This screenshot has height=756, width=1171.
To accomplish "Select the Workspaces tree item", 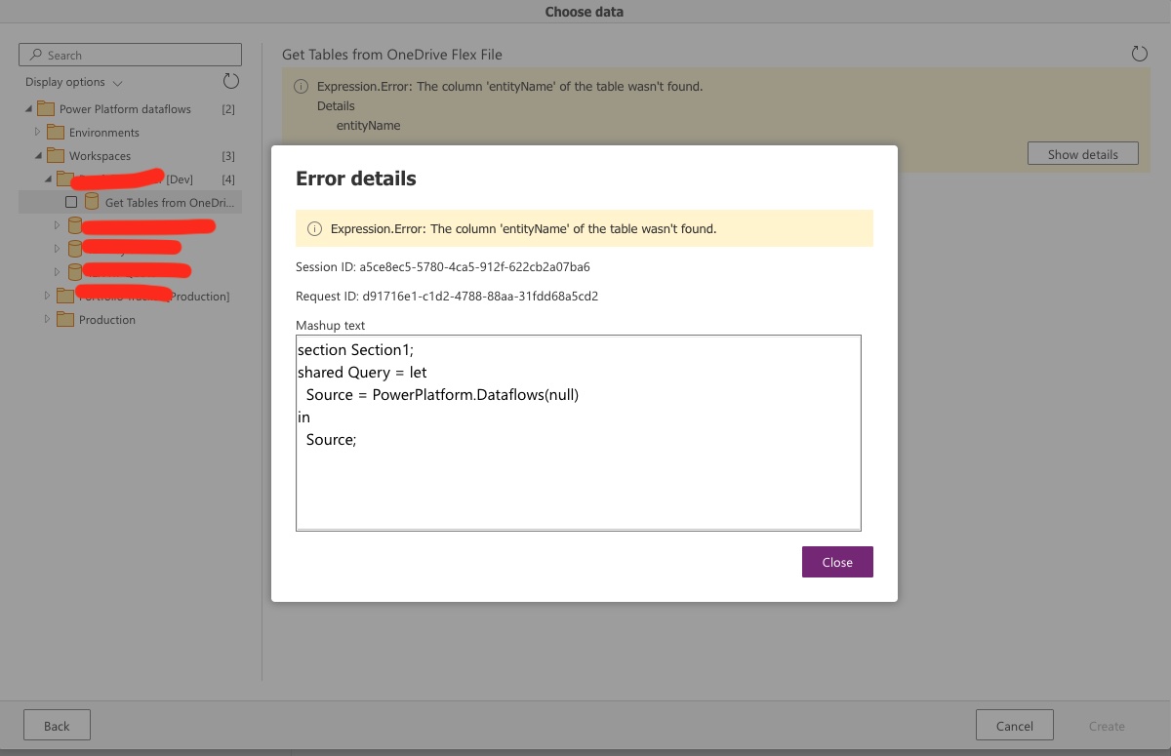I will pyautogui.click(x=100, y=156).
